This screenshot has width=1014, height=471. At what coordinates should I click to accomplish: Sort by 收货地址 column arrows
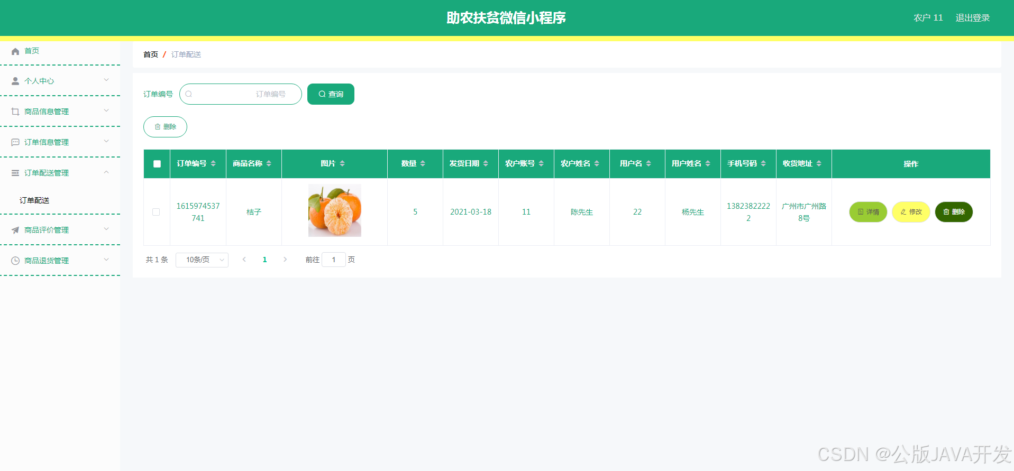pos(819,164)
